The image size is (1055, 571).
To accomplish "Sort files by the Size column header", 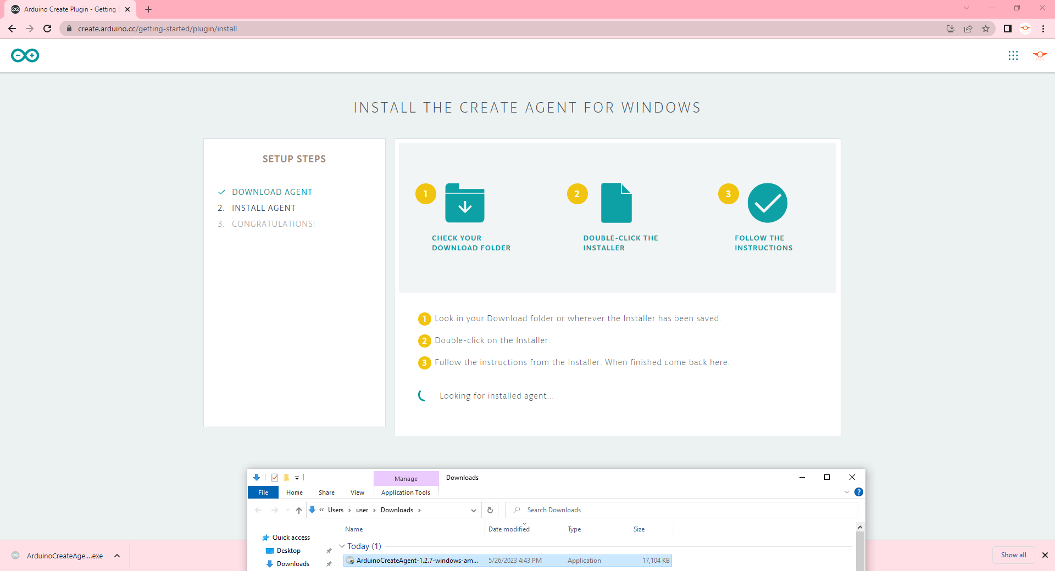I will tap(639, 529).
